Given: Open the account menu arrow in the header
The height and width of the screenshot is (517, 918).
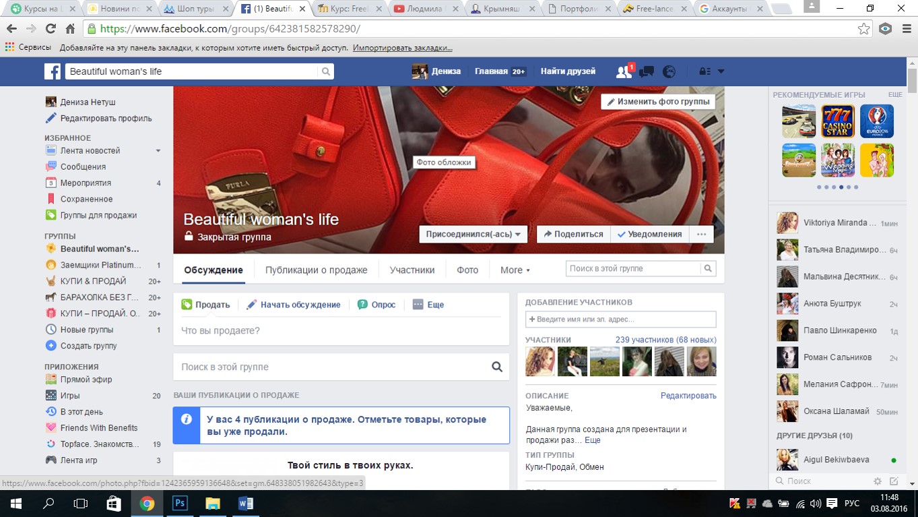Looking at the screenshot, I should 721,71.
